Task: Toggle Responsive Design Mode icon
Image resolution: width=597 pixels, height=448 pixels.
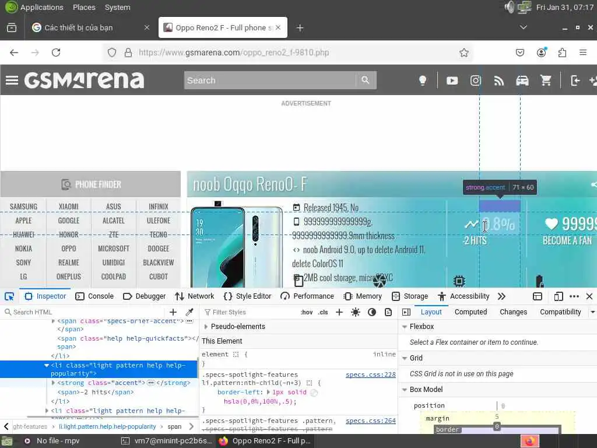Action: (558, 296)
